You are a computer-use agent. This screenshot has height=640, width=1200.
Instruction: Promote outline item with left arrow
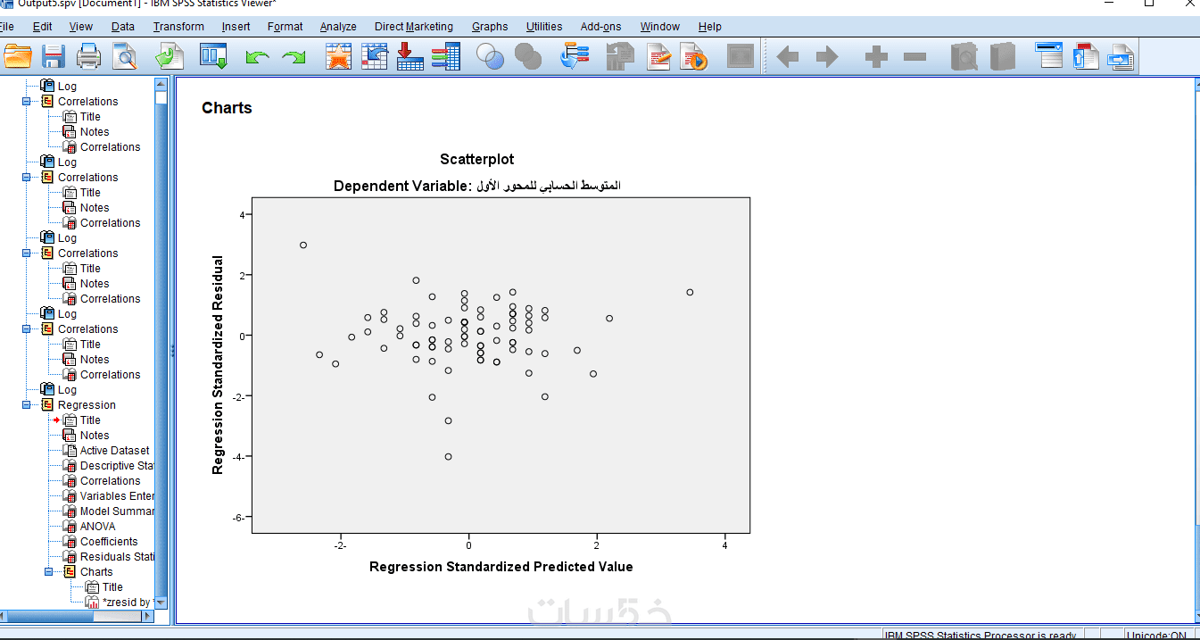coord(787,58)
